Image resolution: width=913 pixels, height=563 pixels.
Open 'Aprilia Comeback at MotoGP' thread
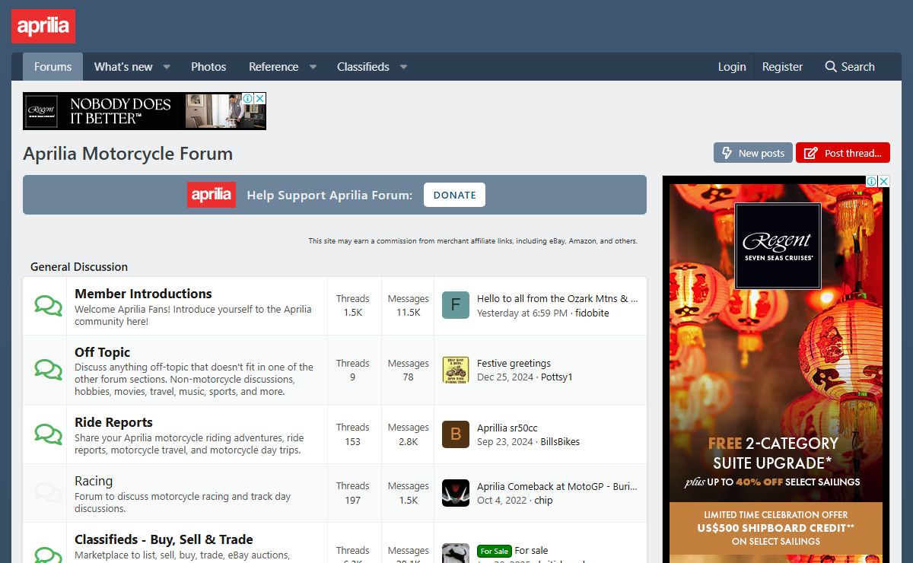coord(557,486)
